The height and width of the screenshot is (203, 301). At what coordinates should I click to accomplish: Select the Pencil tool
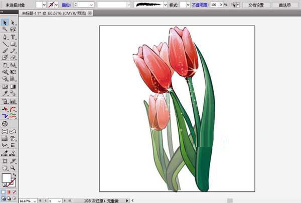pyautogui.click(x=13, y=51)
